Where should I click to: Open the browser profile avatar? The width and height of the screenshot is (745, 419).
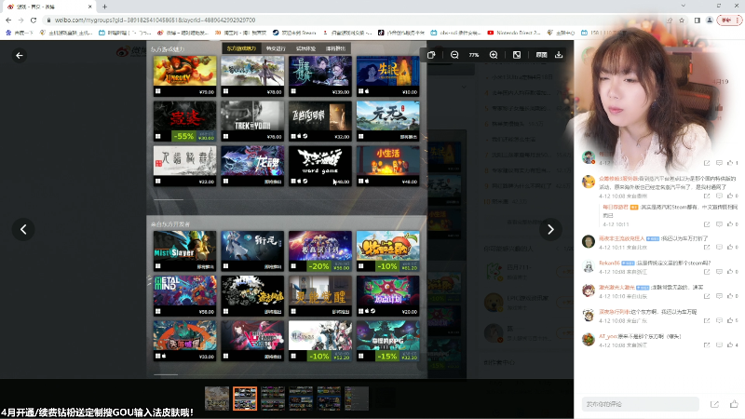tap(710, 20)
